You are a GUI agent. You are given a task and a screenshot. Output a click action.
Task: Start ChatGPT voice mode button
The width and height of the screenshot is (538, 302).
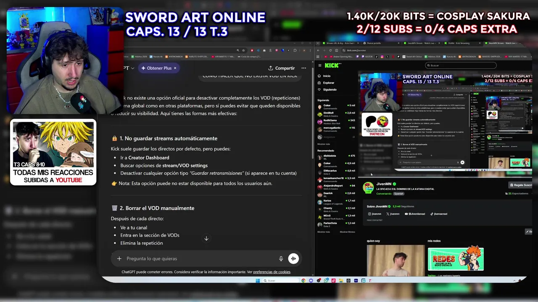[x=293, y=258]
